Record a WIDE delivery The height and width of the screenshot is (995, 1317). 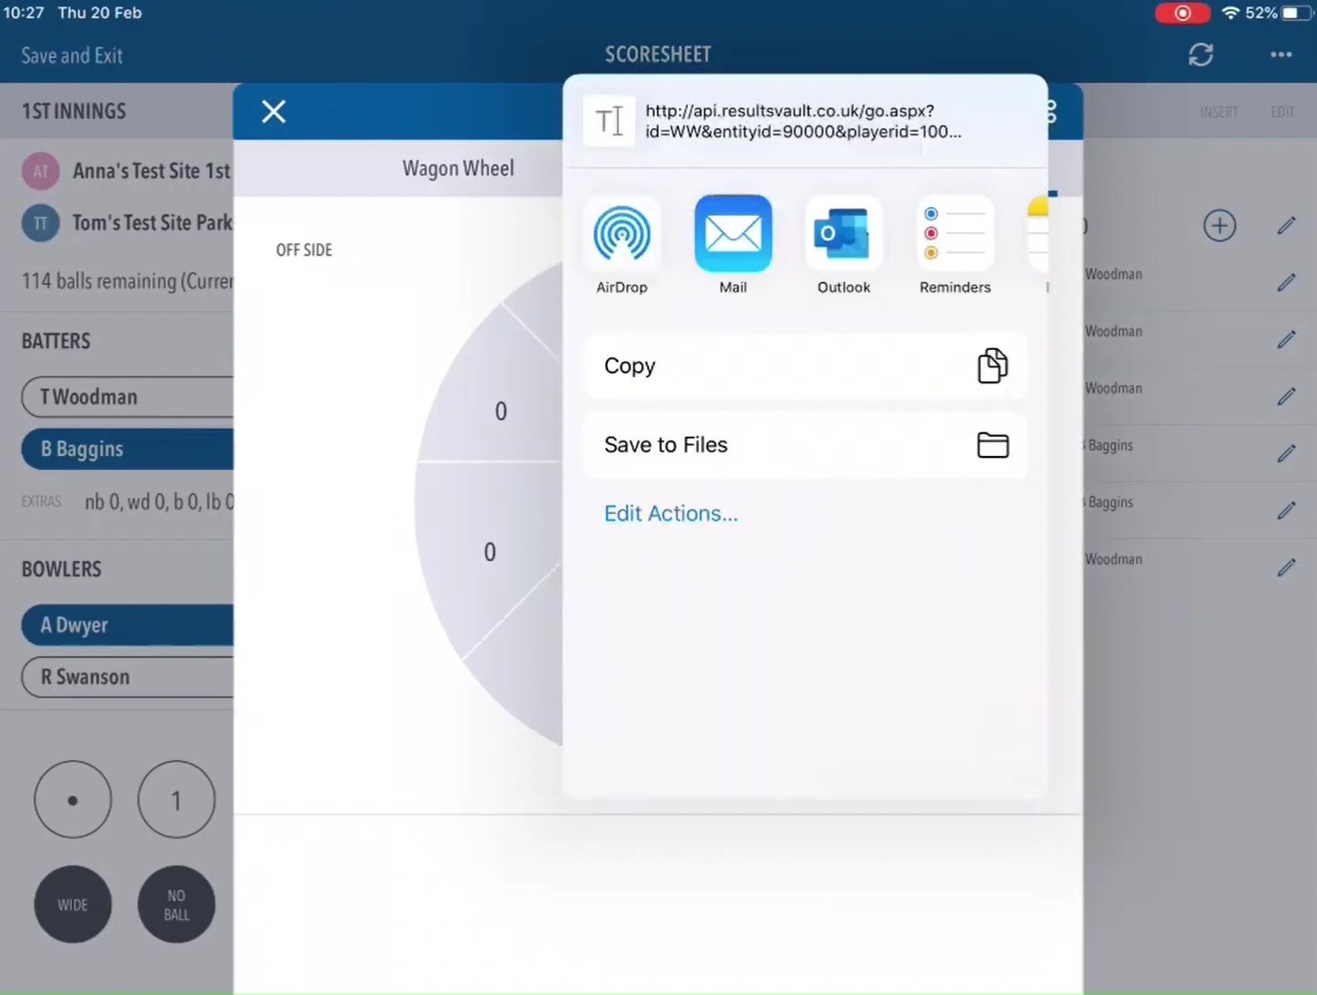(73, 904)
